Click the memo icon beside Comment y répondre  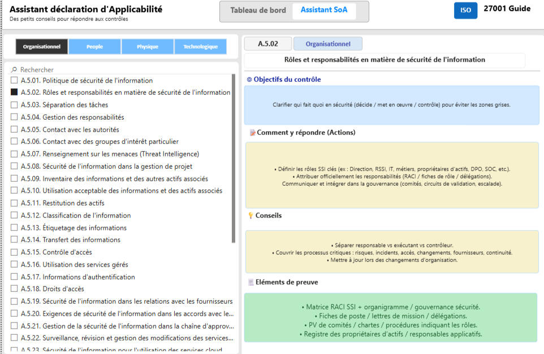tap(253, 133)
